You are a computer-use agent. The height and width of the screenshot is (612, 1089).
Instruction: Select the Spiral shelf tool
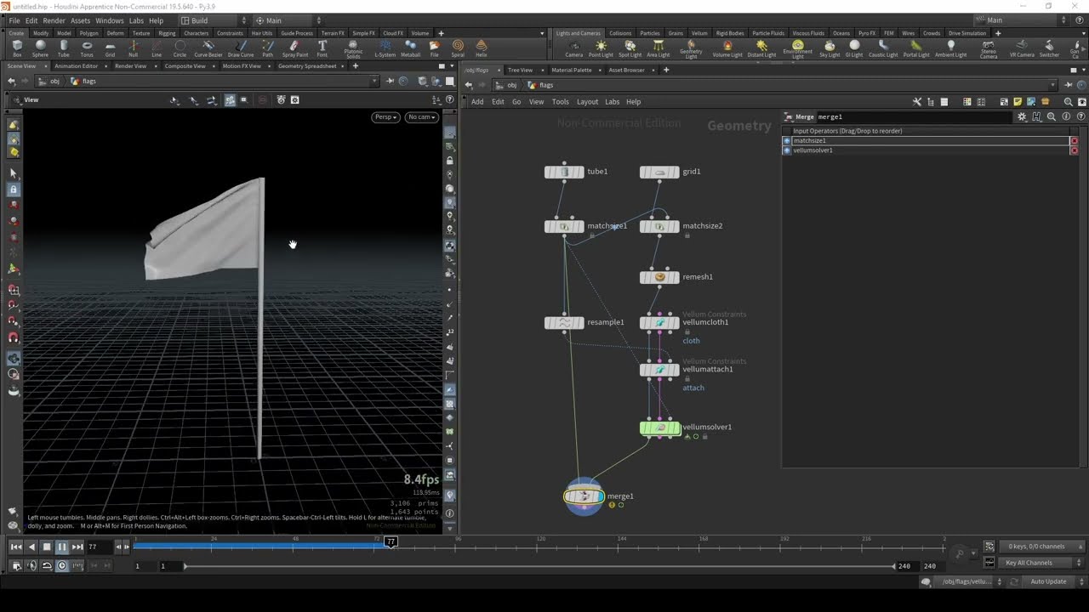458,48
